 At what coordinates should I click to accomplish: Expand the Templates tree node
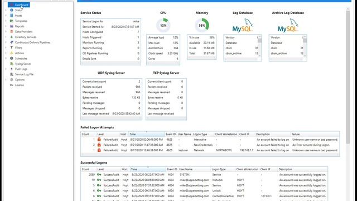6,21
